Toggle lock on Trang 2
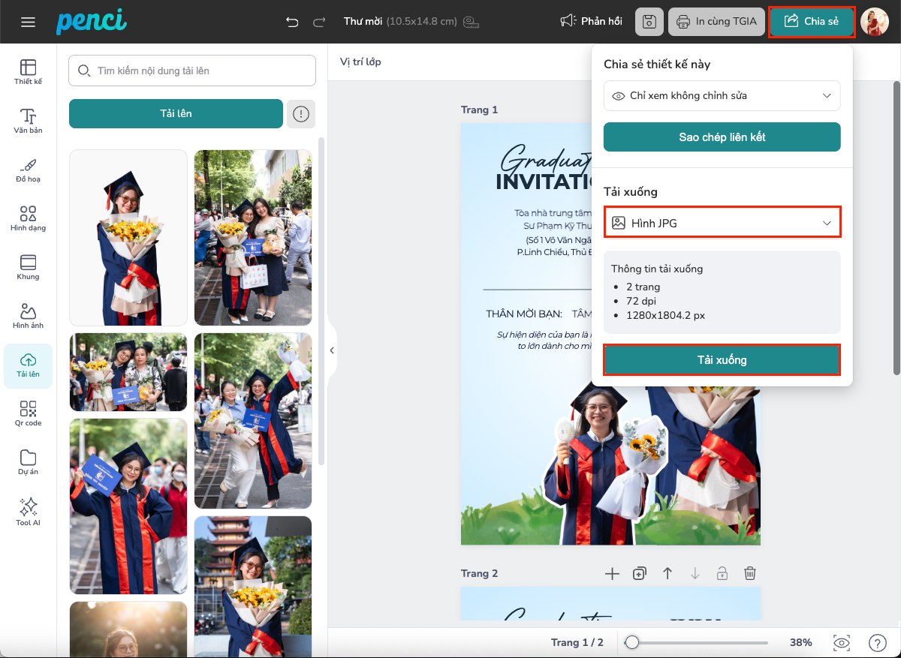 coord(722,573)
